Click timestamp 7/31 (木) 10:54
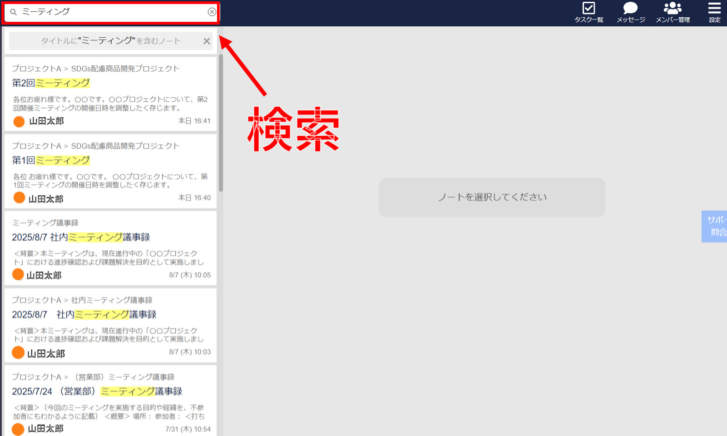727x436 pixels. pyautogui.click(x=188, y=429)
